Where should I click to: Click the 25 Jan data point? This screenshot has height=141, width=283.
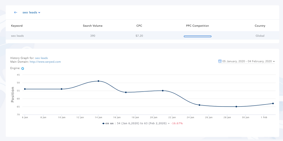[199, 105]
